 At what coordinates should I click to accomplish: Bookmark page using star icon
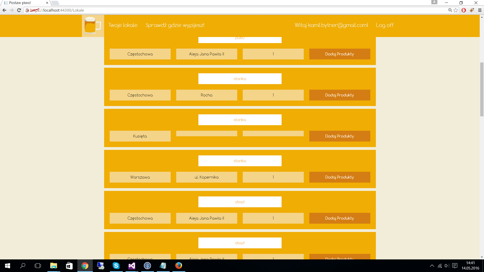coord(456,10)
